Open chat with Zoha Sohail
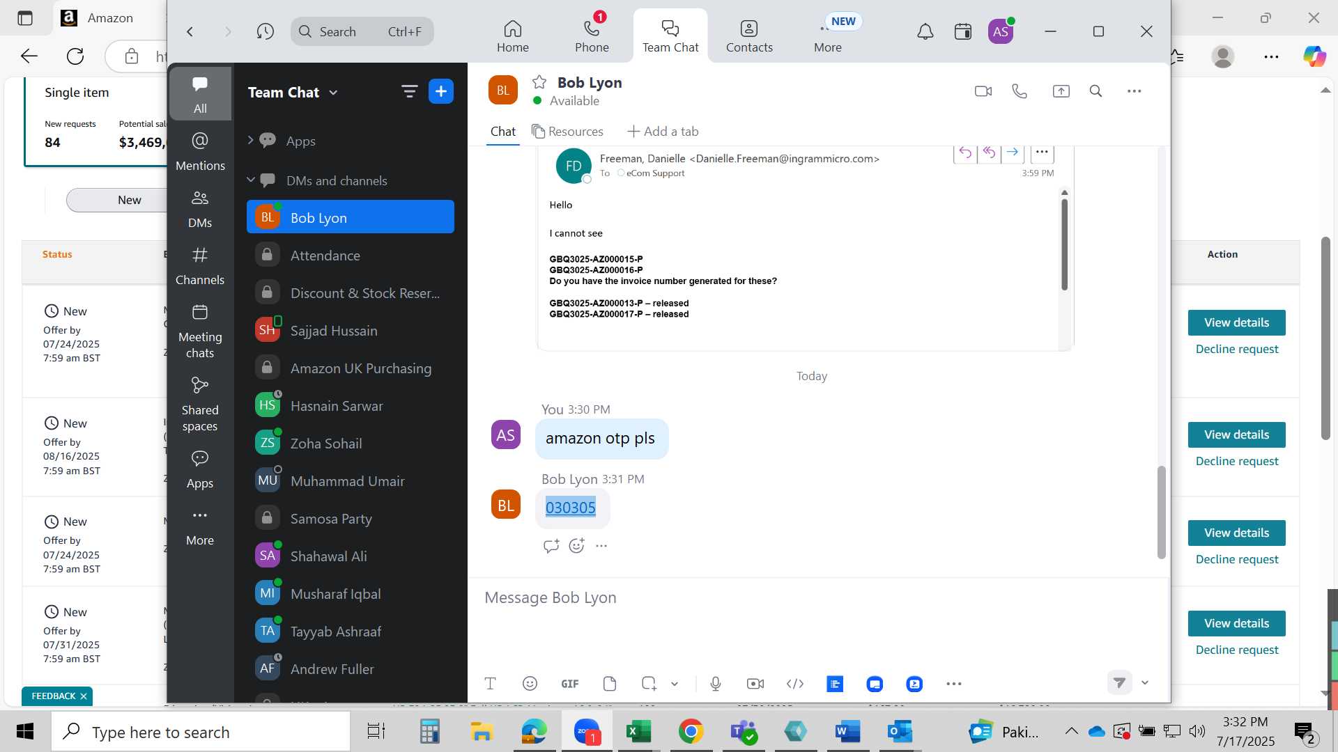1338x752 pixels. pyautogui.click(x=351, y=443)
